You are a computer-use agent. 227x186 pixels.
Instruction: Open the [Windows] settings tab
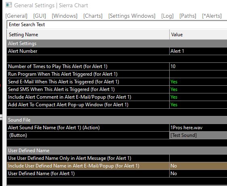(x=65, y=16)
